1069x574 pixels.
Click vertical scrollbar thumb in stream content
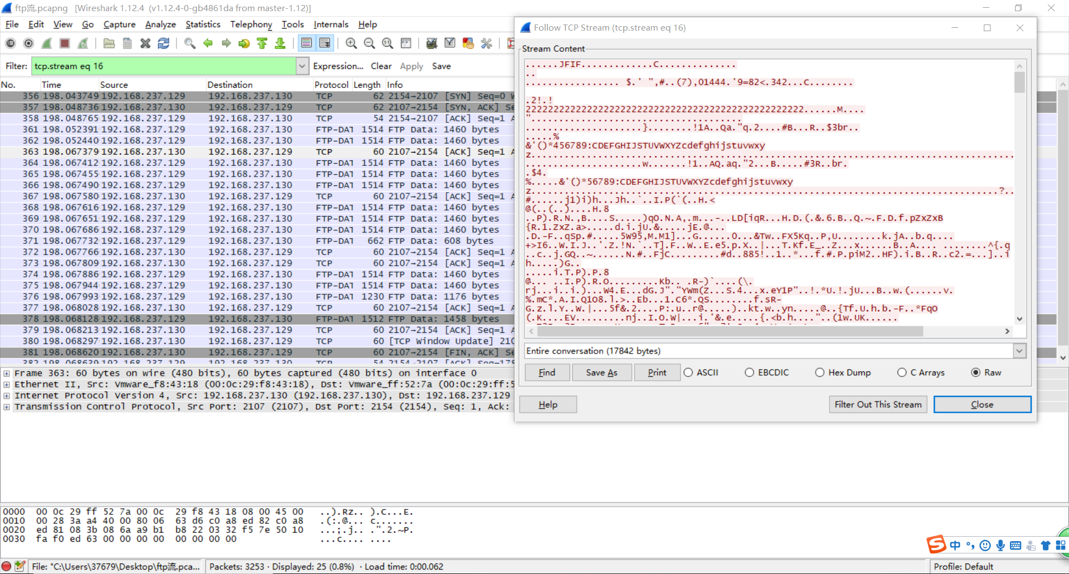(x=1019, y=82)
